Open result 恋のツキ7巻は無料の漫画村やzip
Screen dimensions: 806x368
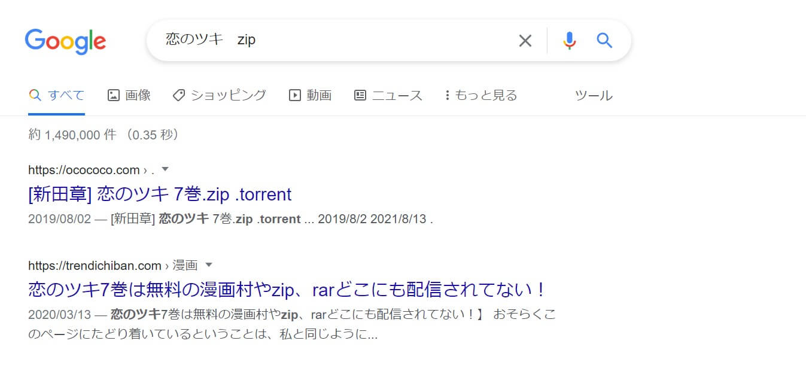pyautogui.click(x=287, y=290)
